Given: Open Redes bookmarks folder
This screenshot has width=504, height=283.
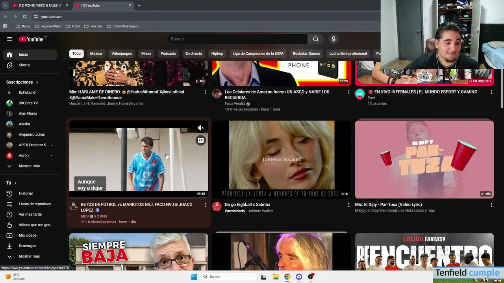Looking at the screenshot, I should [23, 26].
